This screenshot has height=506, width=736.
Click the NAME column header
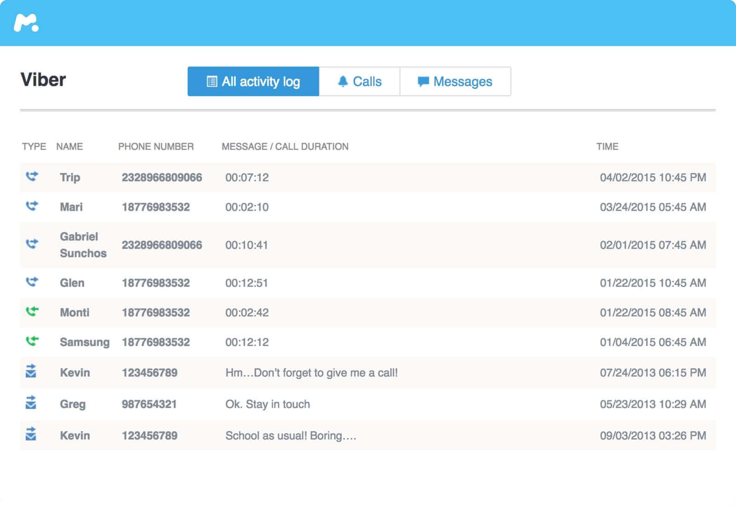tap(69, 146)
